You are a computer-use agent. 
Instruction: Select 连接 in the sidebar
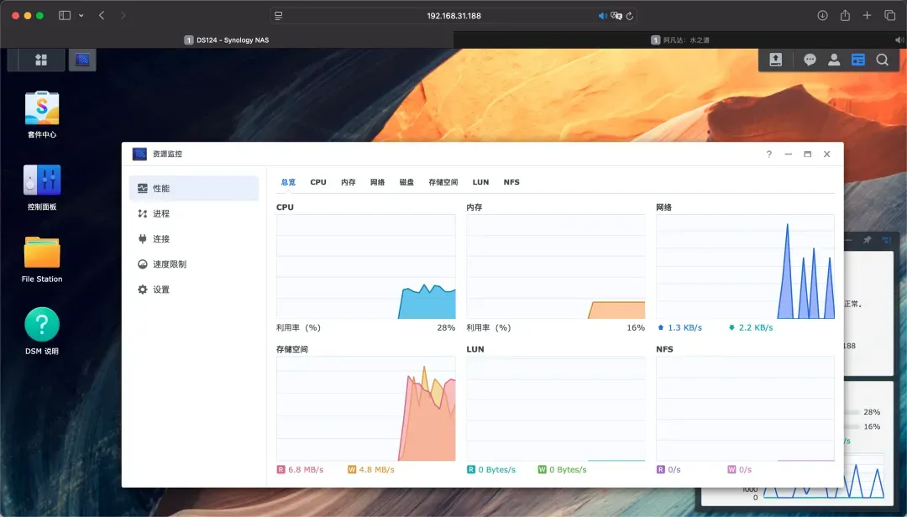pyautogui.click(x=194, y=239)
